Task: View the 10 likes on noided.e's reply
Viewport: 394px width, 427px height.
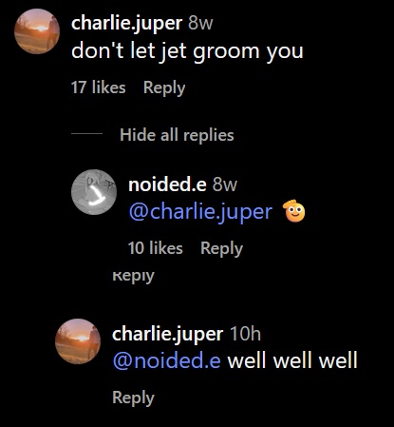Action: point(156,248)
